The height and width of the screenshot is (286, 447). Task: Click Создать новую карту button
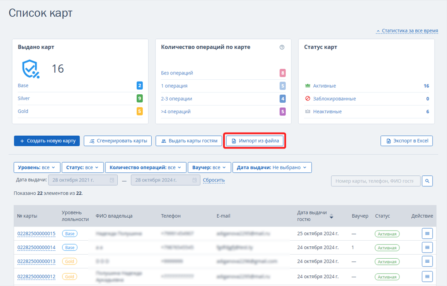click(x=47, y=141)
